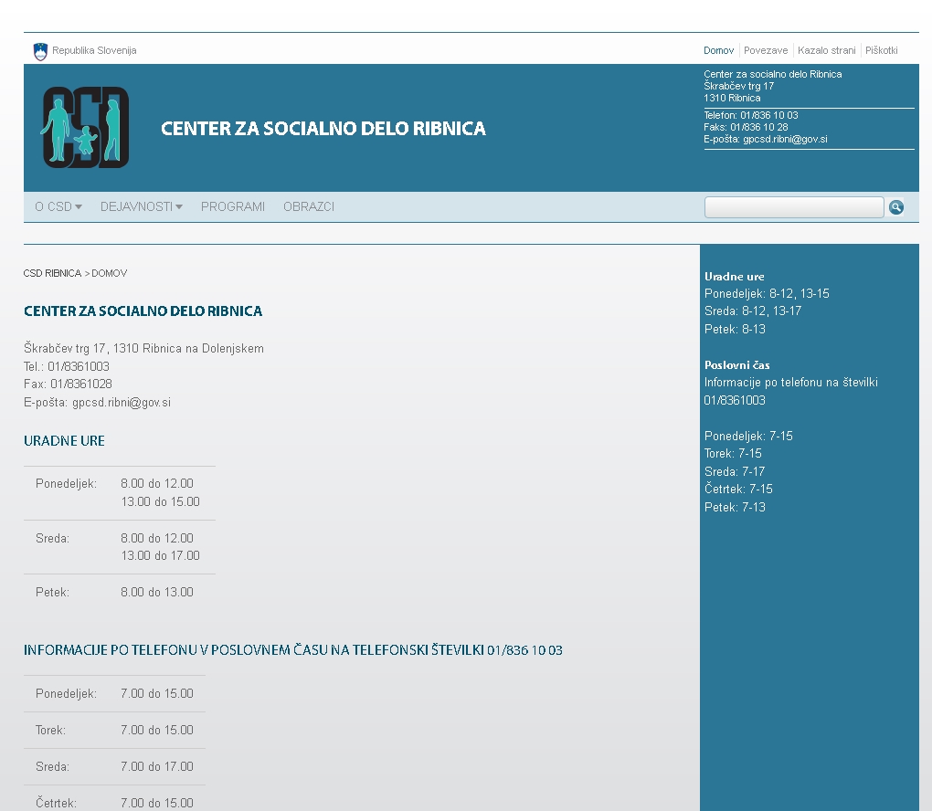Expand the DEJAVNOSTI menu arrow

pos(179,206)
